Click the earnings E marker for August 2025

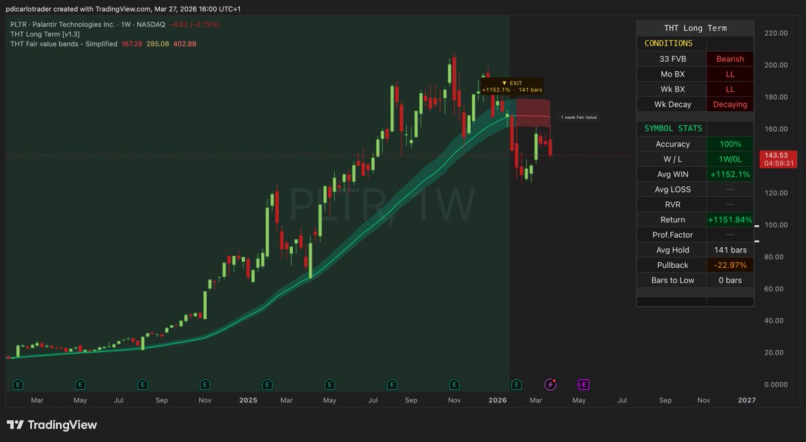[x=392, y=385]
